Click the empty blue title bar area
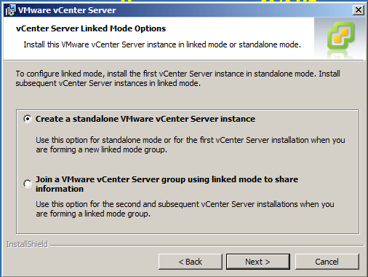Image resolution: width=368 pixels, height=277 pixels. [x=233, y=10]
